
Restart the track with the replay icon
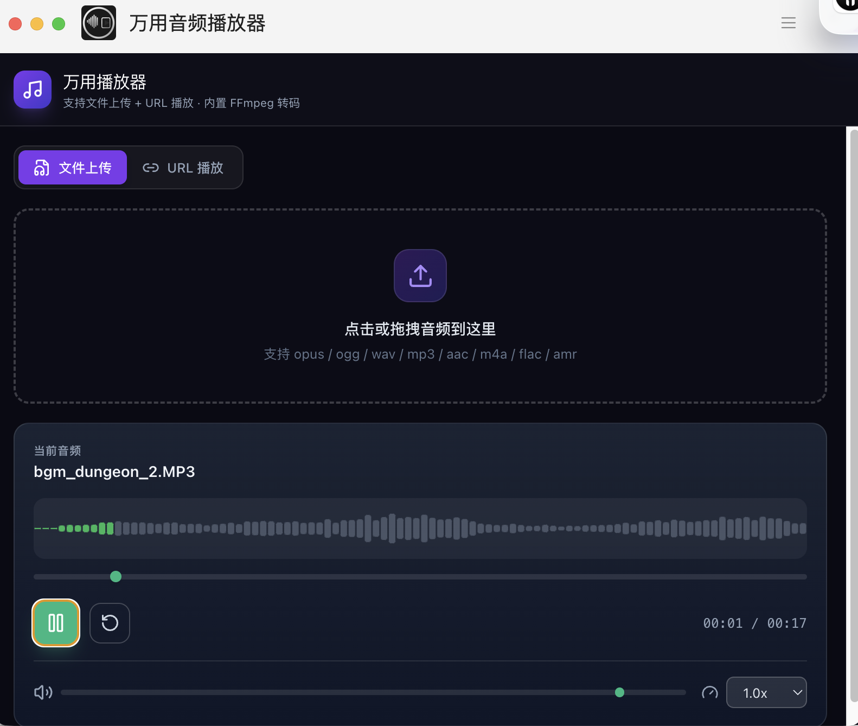pos(110,623)
